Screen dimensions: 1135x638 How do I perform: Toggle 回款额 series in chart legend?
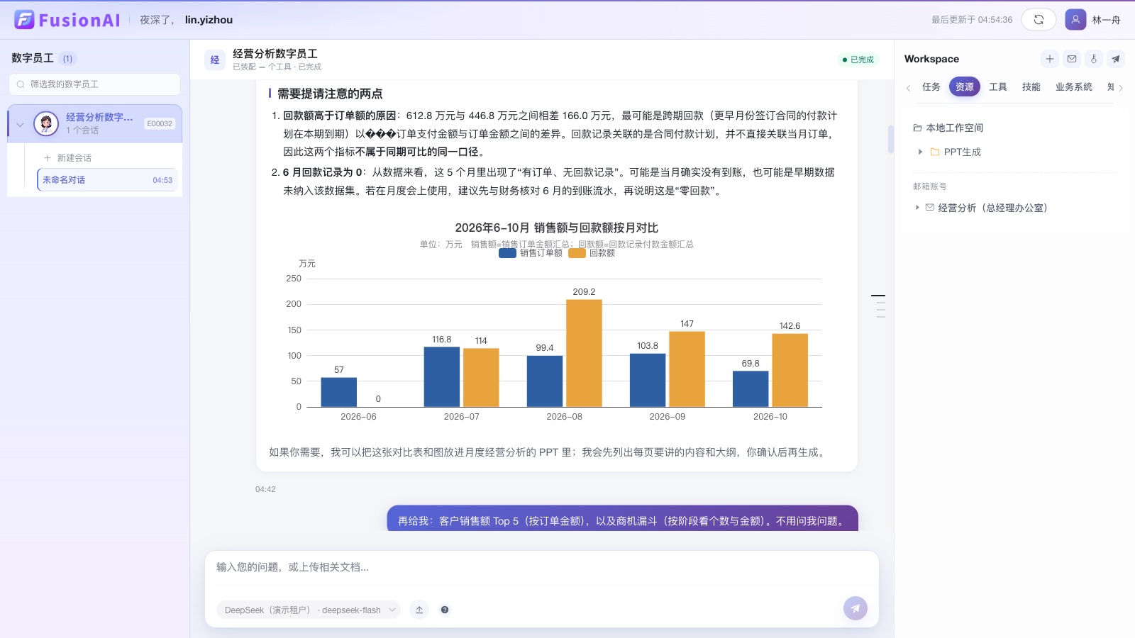592,253
